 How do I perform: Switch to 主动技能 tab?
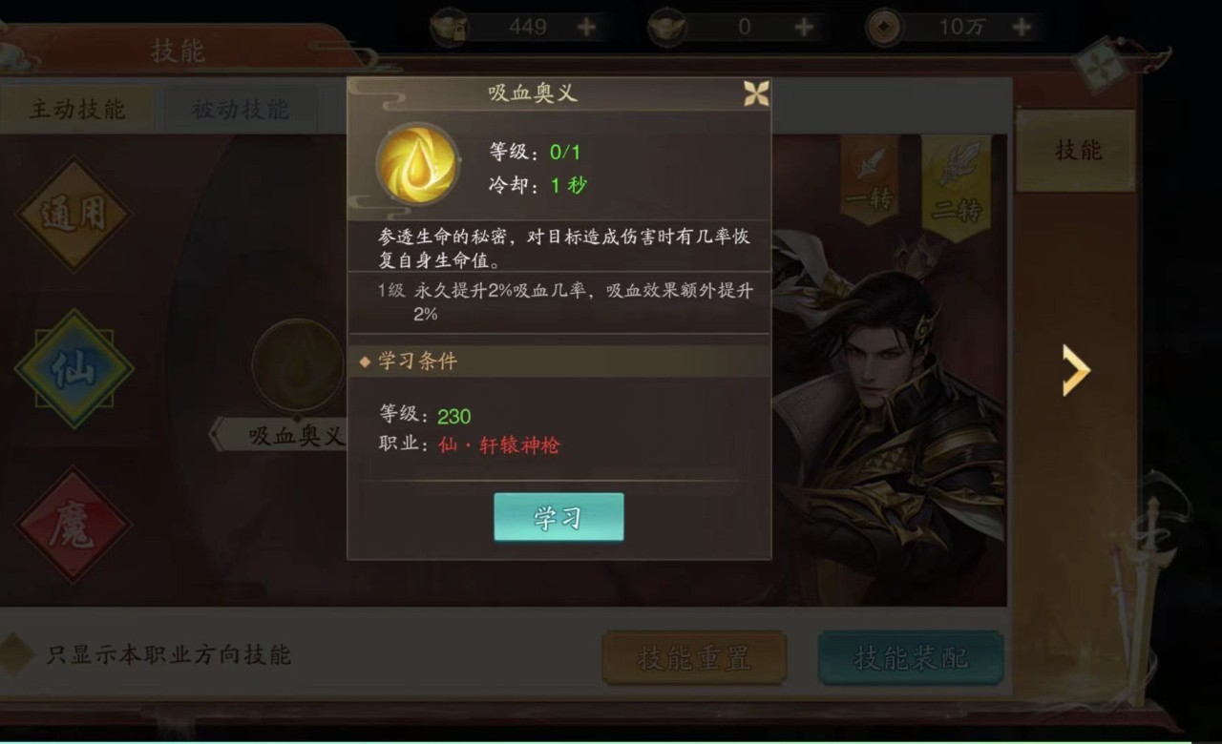click(77, 109)
